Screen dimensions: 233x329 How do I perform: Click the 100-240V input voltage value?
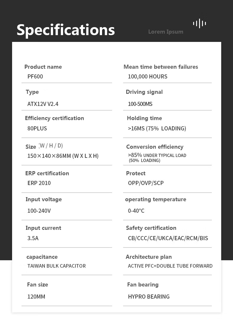click(39, 211)
